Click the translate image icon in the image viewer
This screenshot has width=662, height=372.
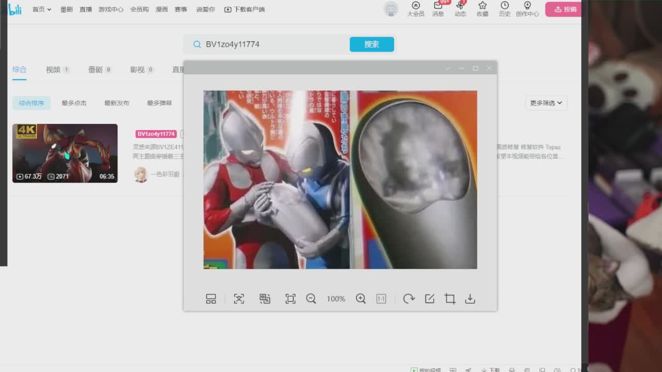[265, 299]
